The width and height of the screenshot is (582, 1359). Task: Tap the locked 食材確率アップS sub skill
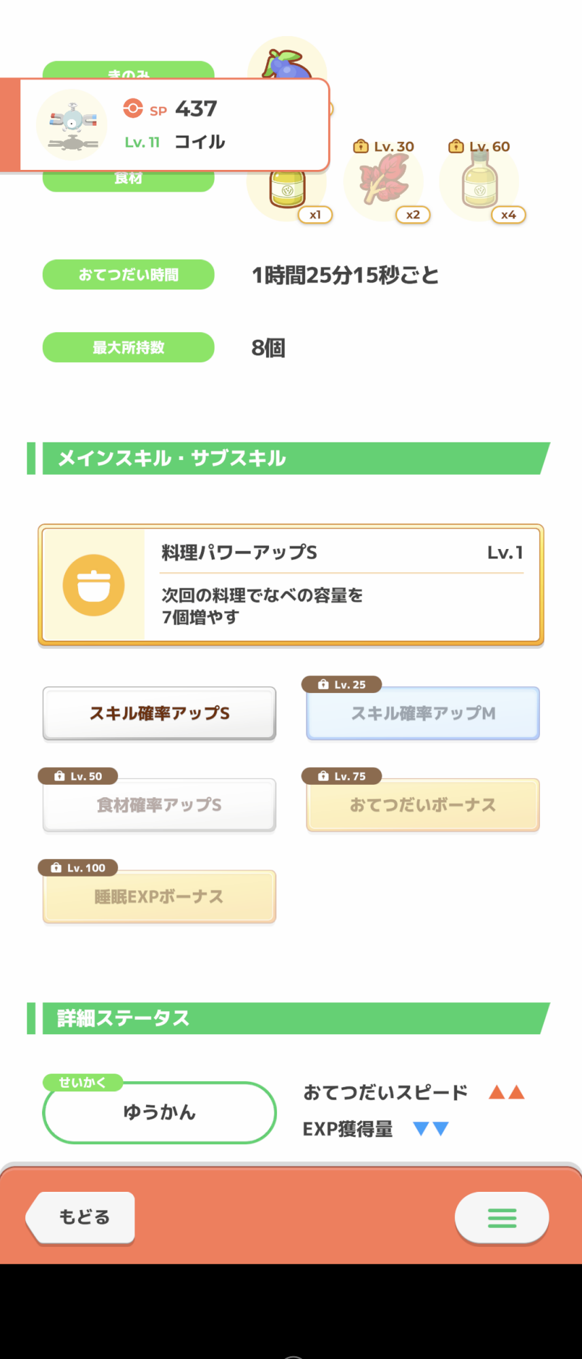tap(160, 805)
